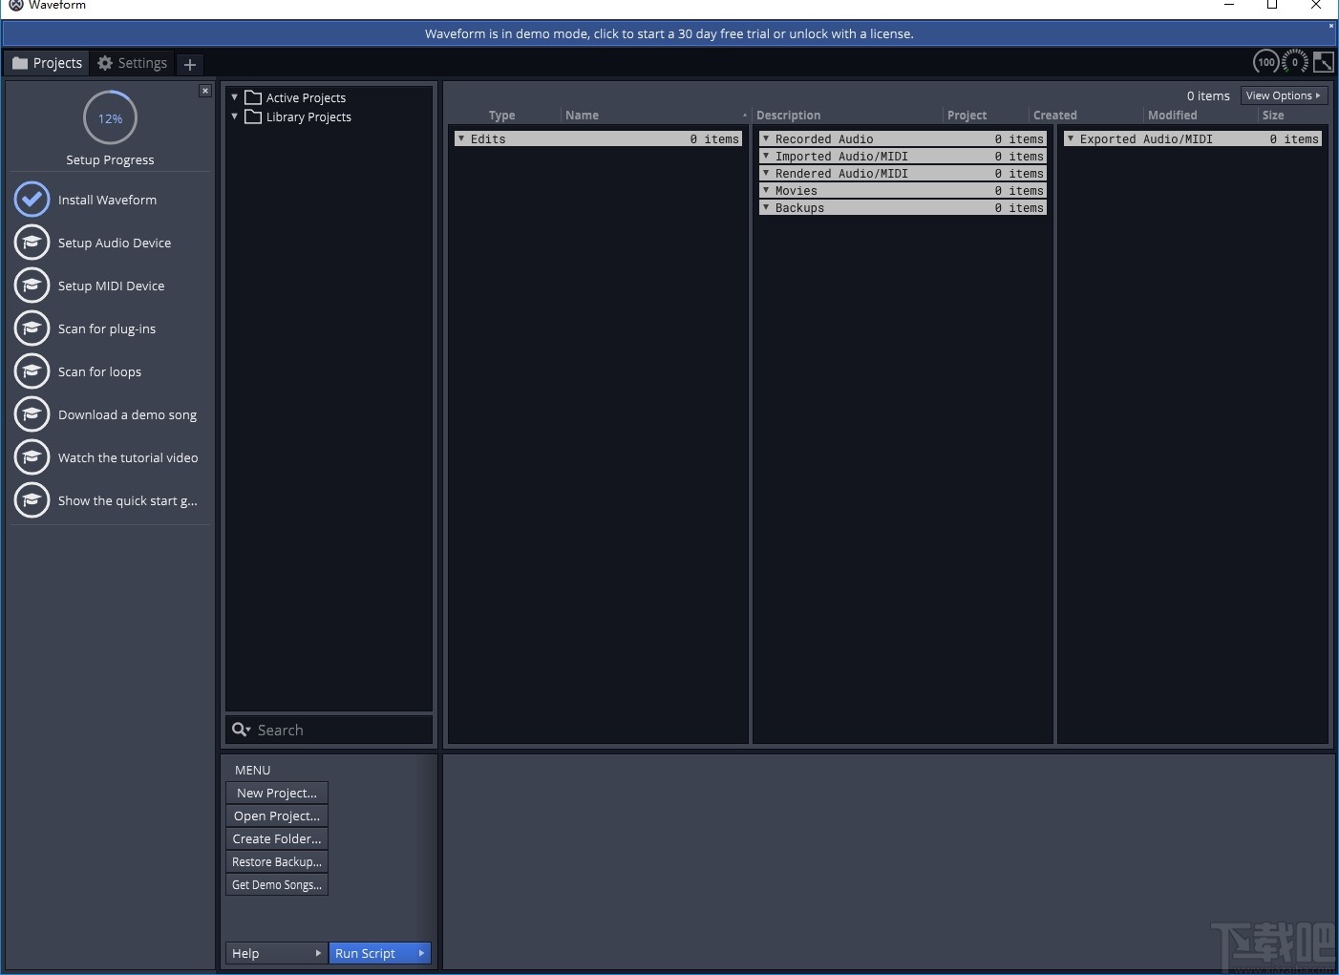This screenshot has height=975, width=1339.
Task: Click the Get Demo Songs button
Action: coord(277,884)
